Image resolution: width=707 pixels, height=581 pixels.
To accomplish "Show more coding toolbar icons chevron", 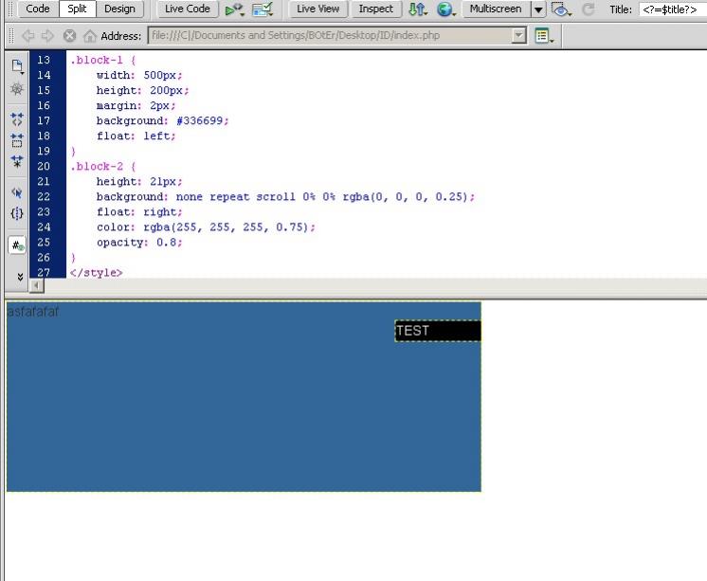I will click(x=20, y=277).
